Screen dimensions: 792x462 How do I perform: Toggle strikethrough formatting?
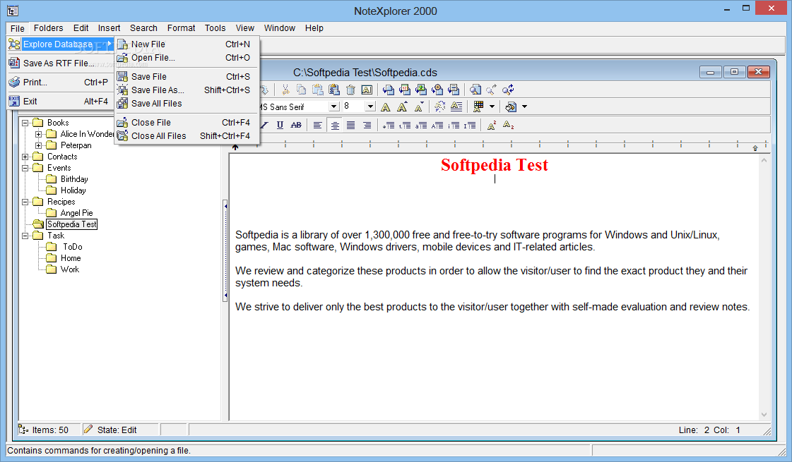tap(296, 125)
